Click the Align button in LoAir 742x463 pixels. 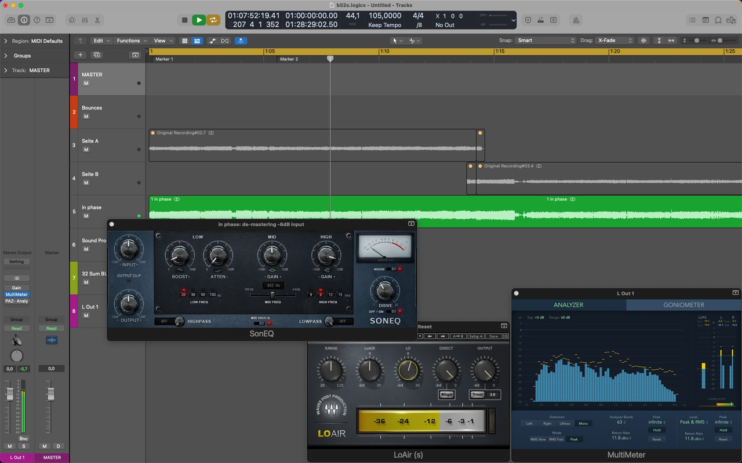tap(446, 395)
